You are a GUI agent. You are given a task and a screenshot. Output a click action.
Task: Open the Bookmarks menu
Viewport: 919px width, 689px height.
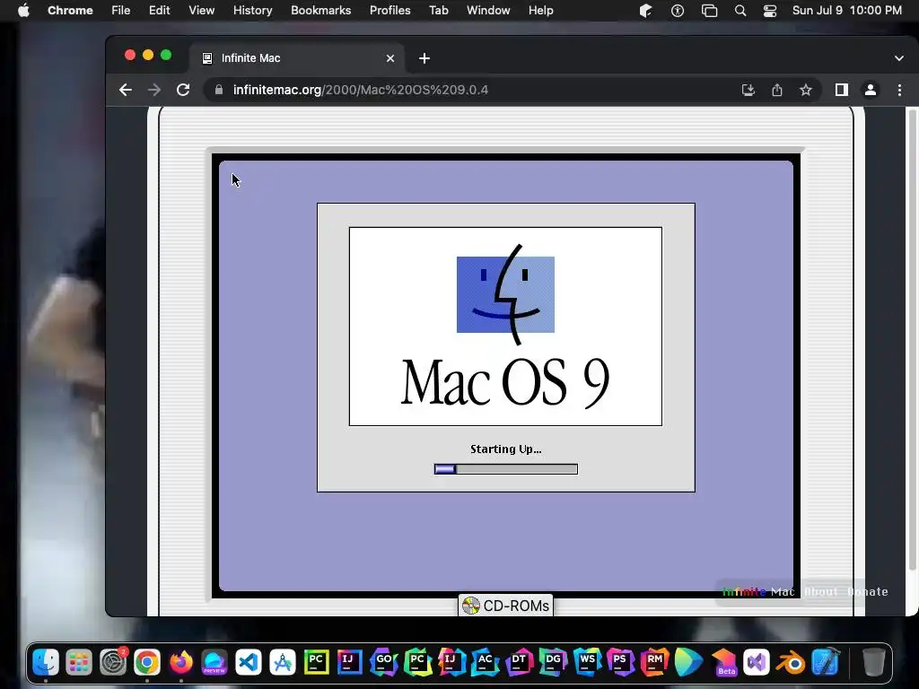[320, 11]
